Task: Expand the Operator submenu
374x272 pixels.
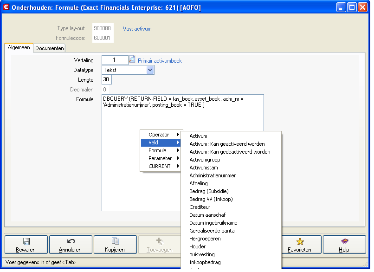Action: [x=161, y=135]
